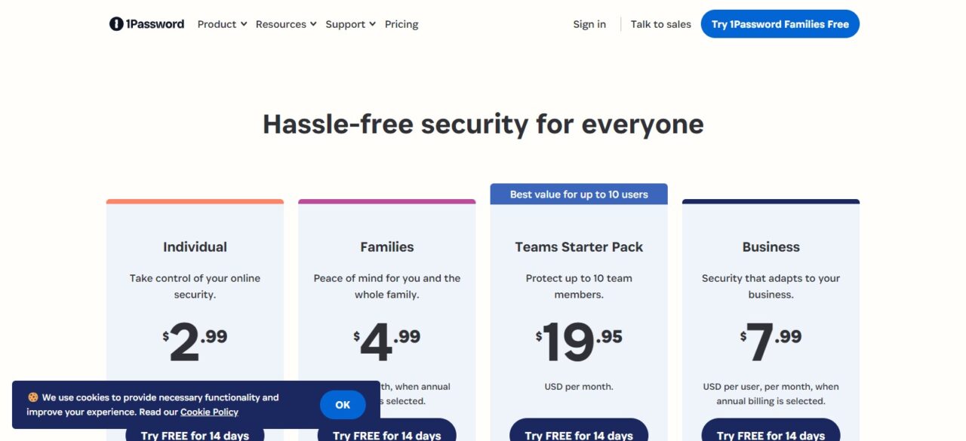Click the cookie emoji in the banner
Screen dimensions: 966x441
32,397
